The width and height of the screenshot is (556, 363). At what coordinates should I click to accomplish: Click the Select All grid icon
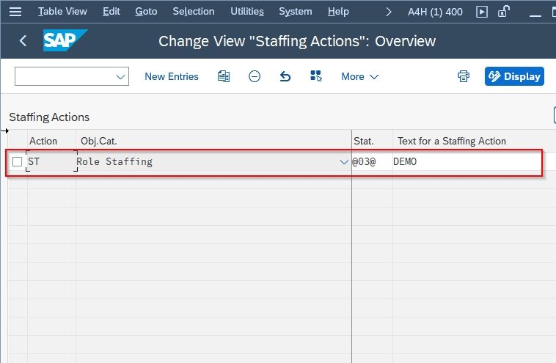[x=315, y=76]
